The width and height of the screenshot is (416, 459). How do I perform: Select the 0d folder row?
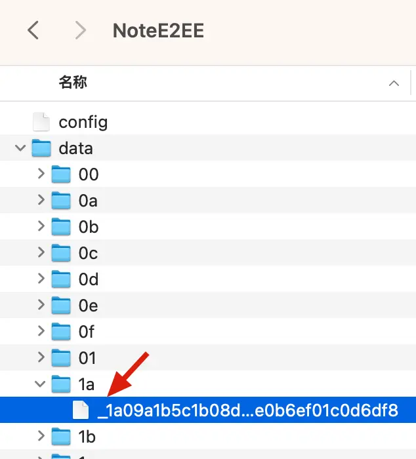coord(208,279)
